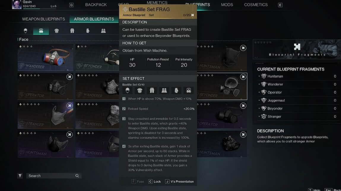341x191 pixels.
Task: Click the blueprint search input field
Action: pyautogui.click(x=51, y=176)
